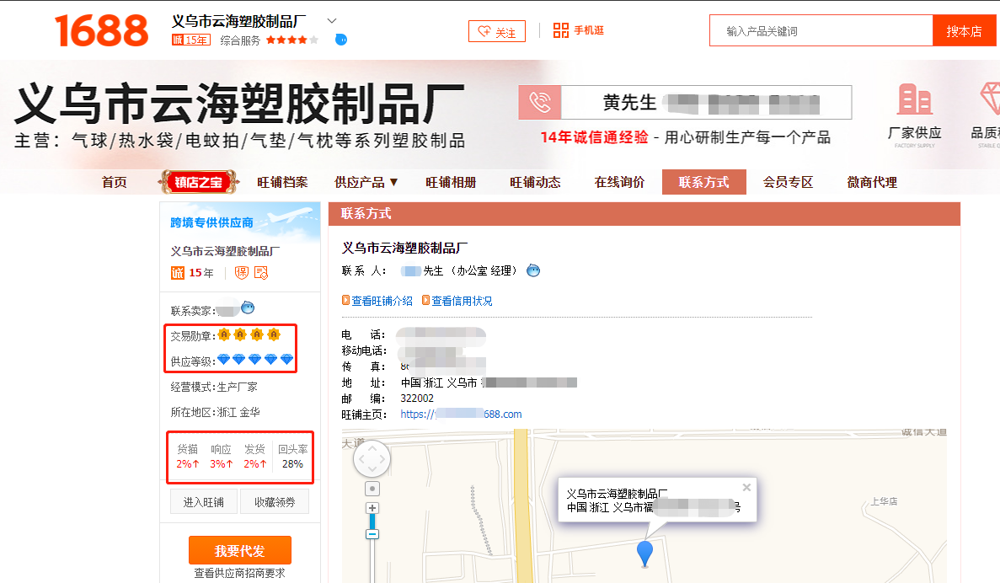This screenshot has height=583, width=1000.
Task: Click the 我要代发 orange button
Action: pyautogui.click(x=240, y=550)
